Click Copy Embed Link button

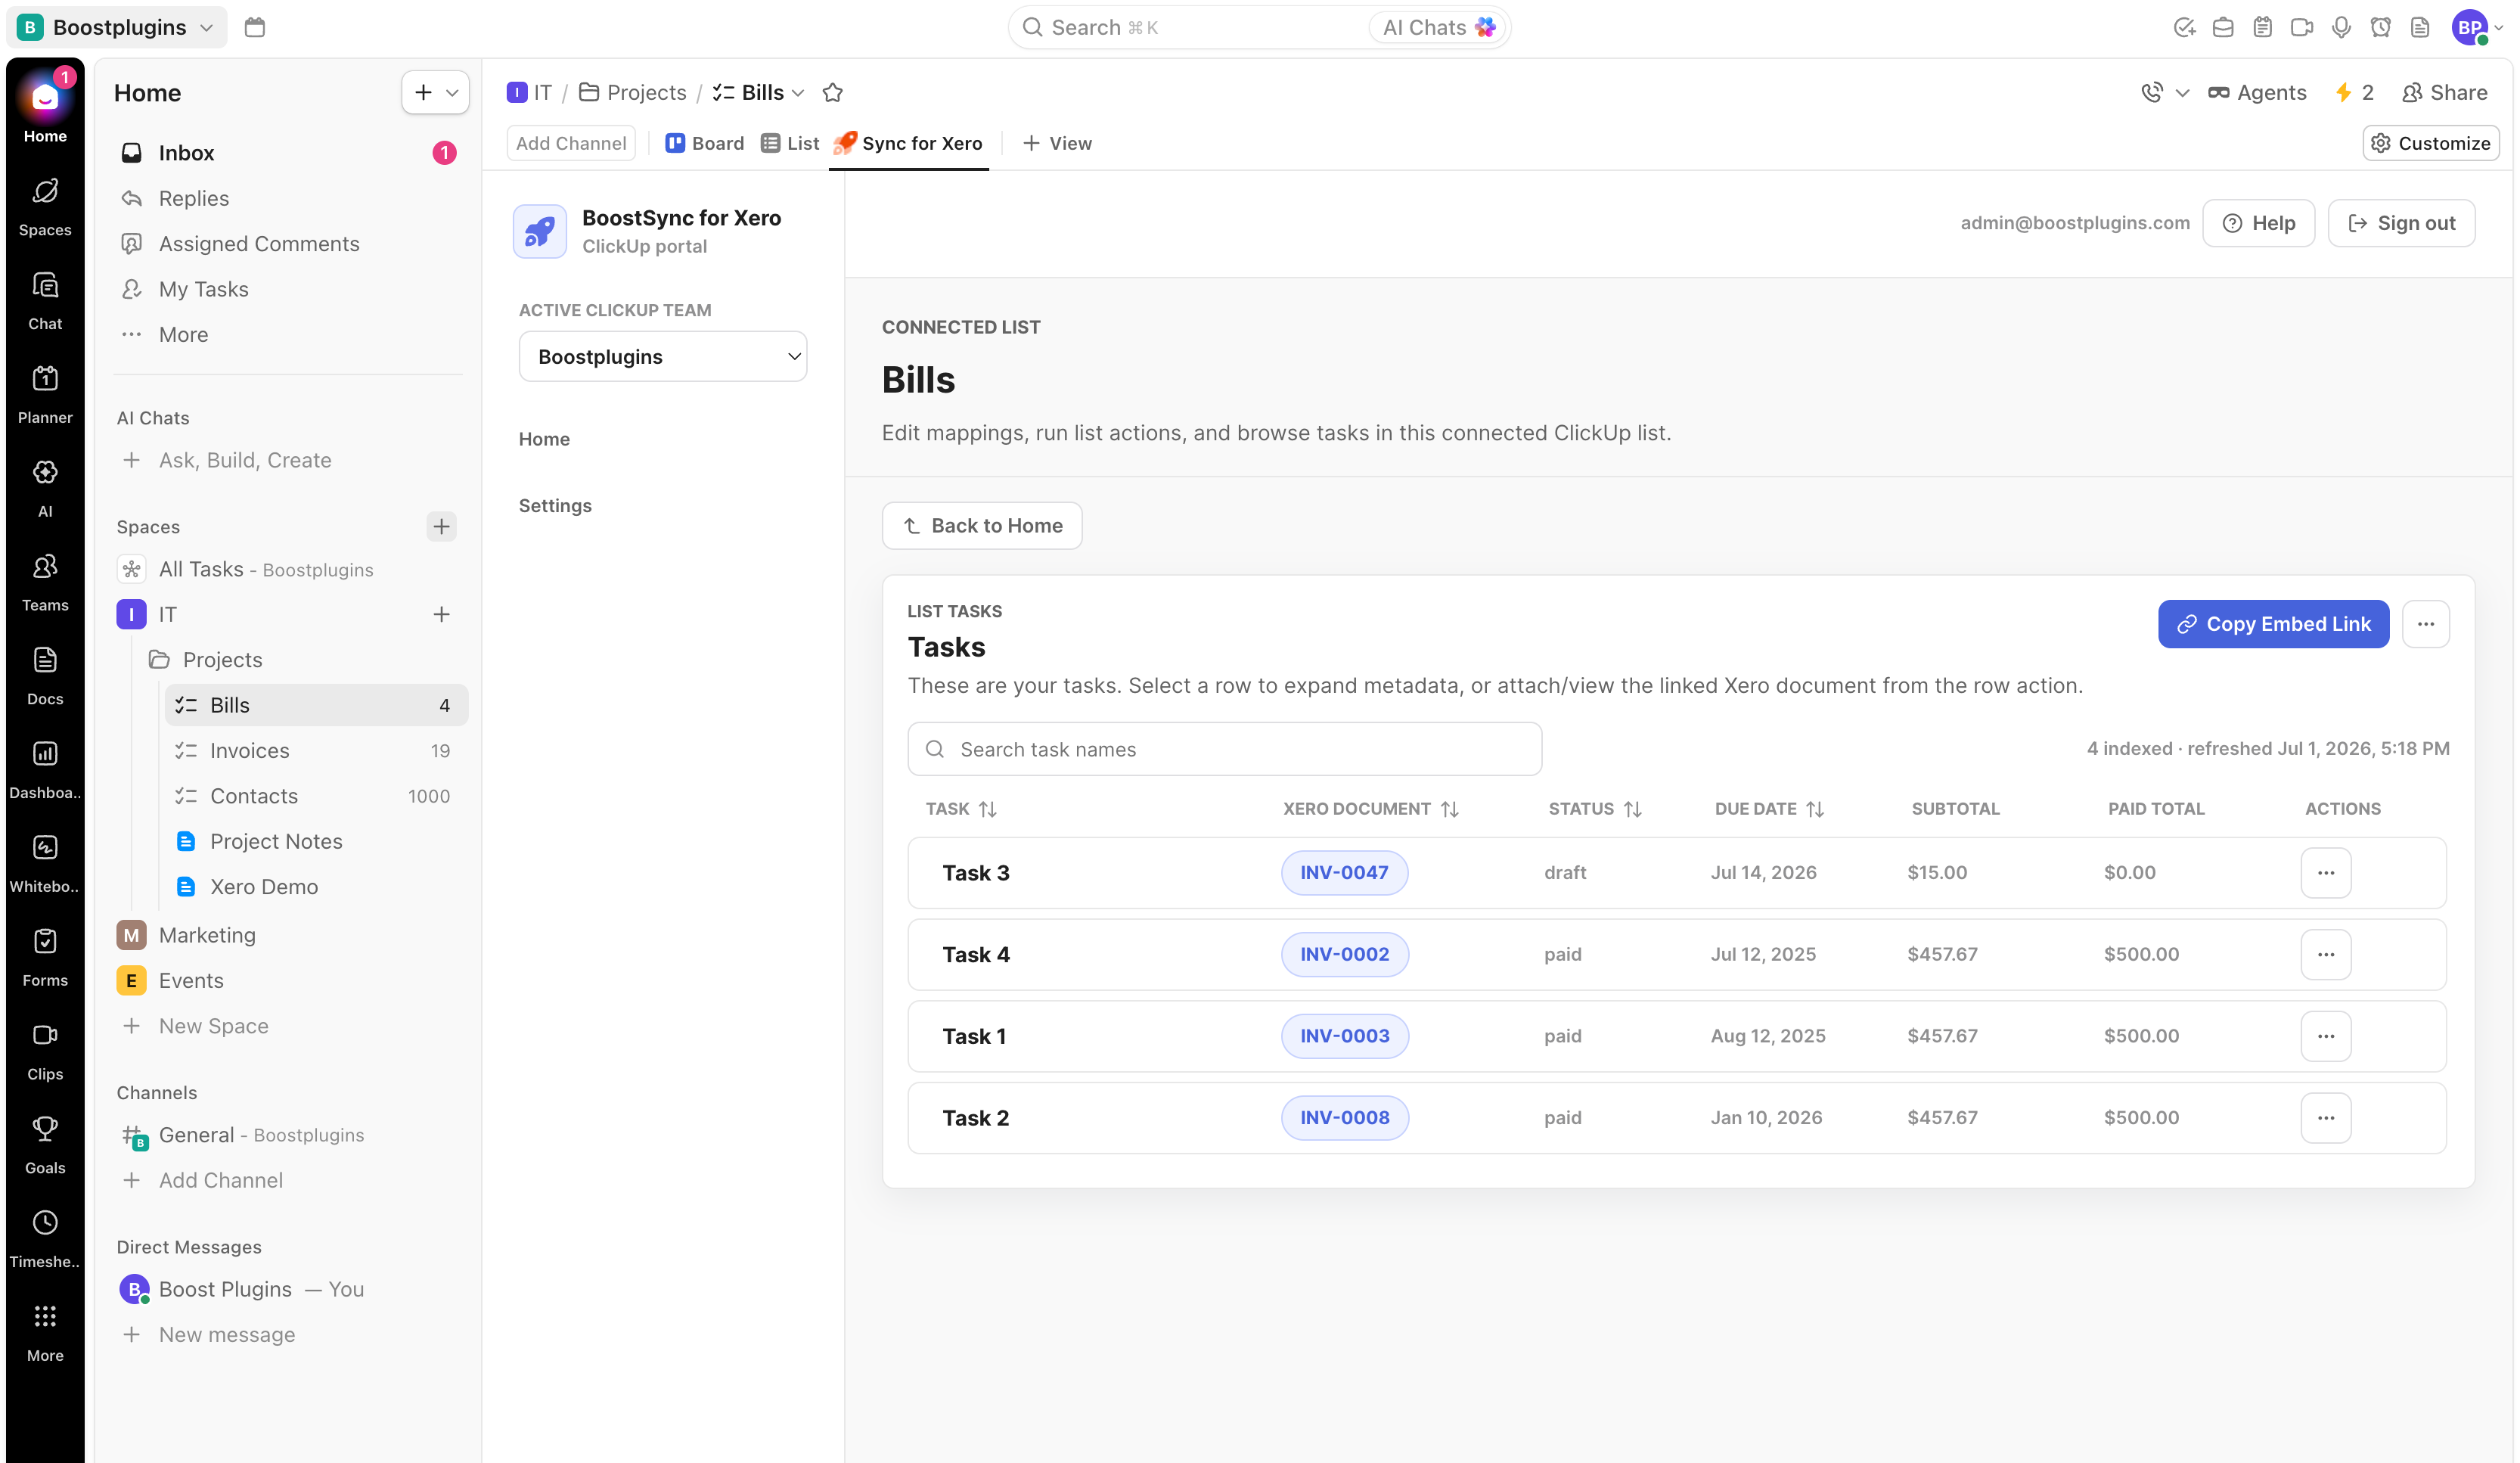[x=2273, y=624]
